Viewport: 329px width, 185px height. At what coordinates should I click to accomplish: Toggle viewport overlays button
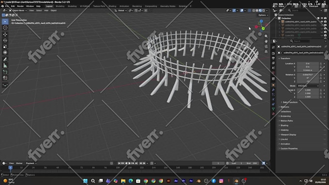click(242, 11)
